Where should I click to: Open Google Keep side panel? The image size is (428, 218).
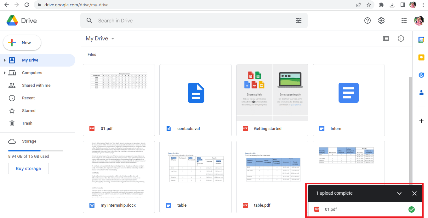(421, 57)
